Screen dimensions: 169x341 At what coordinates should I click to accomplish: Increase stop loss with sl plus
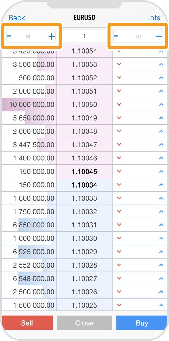click(52, 36)
